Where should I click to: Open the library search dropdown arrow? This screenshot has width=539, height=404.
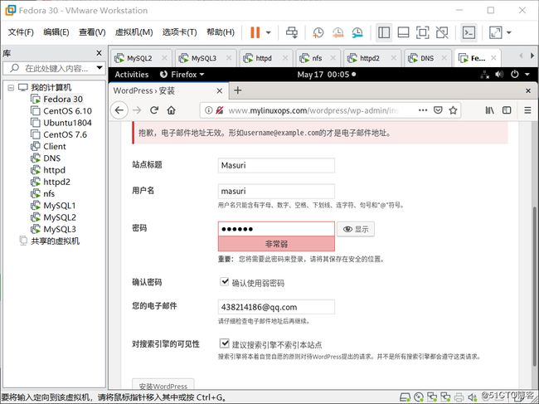pos(100,68)
